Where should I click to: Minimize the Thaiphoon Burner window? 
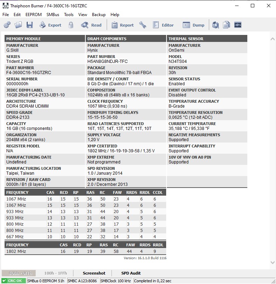tap(237, 6)
